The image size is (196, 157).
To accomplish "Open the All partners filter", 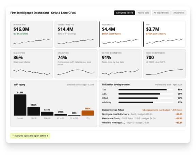I will click(x=179, y=13).
